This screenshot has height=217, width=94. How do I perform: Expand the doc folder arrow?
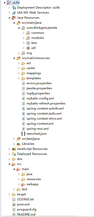(x=9, y=159)
